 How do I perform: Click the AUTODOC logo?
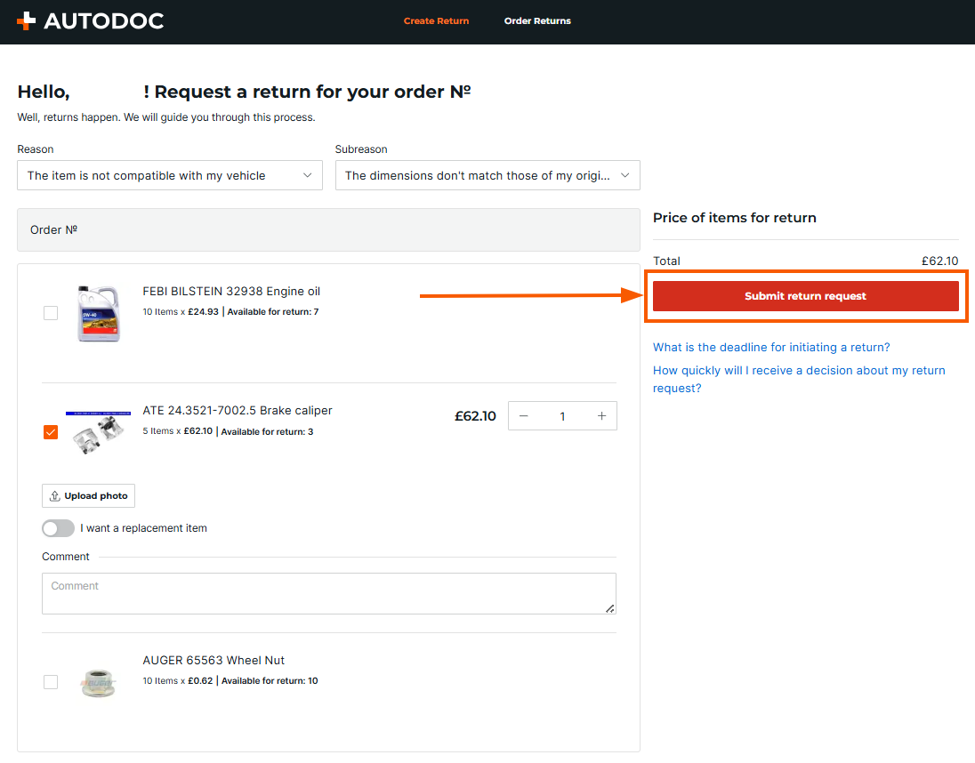pos(90,21)
